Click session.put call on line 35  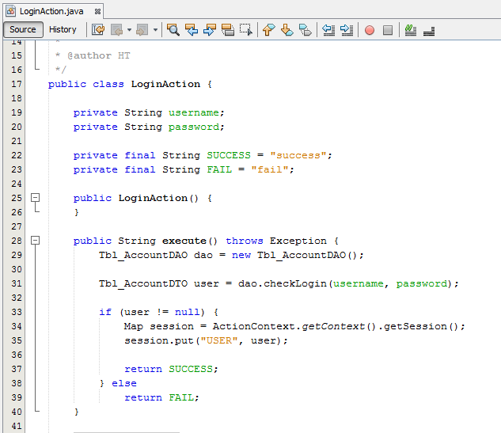[x=159, y=340]
